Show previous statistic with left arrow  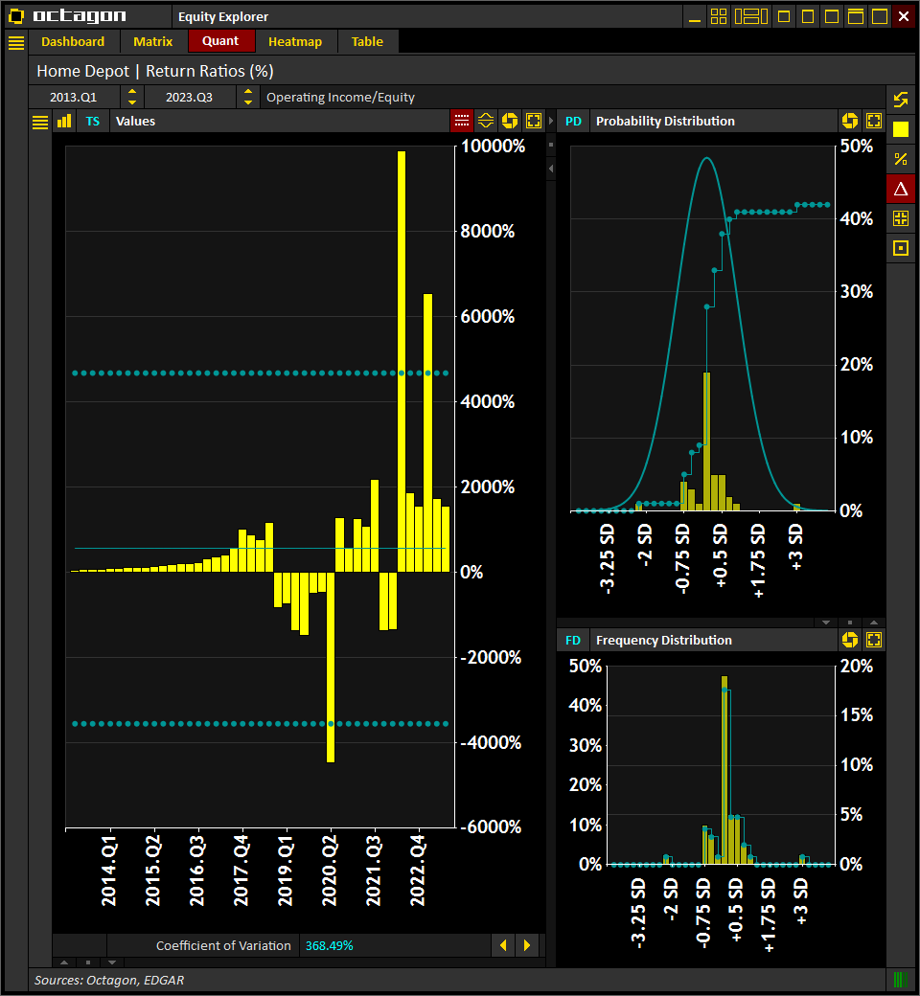click(x=503, y=945)
